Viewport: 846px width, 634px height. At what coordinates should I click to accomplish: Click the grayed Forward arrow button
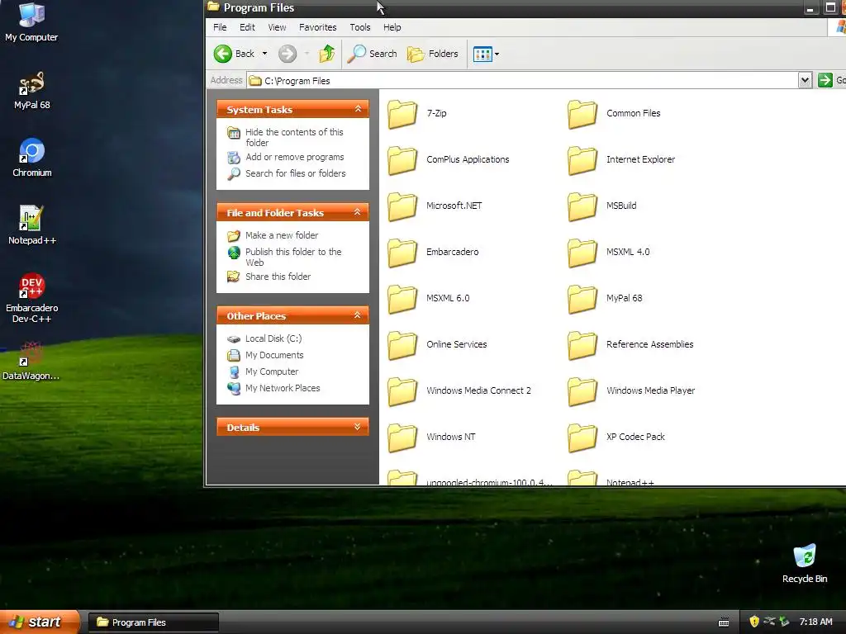[288, 54]
